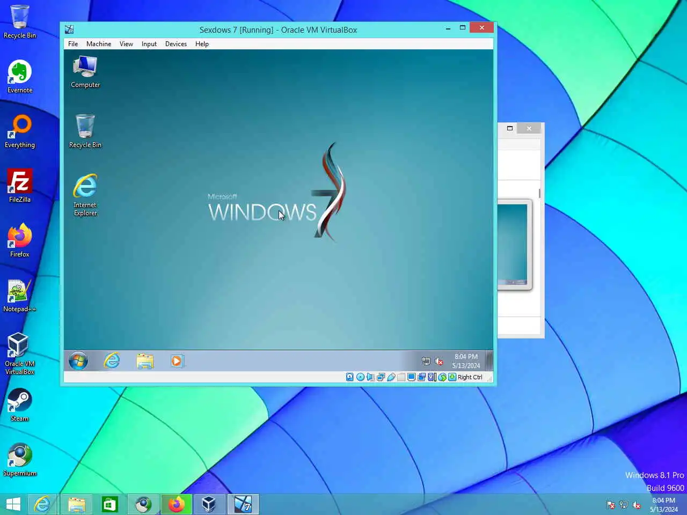
Task: Select the Computer icon on guest desktop
Action: coord(85,71)
